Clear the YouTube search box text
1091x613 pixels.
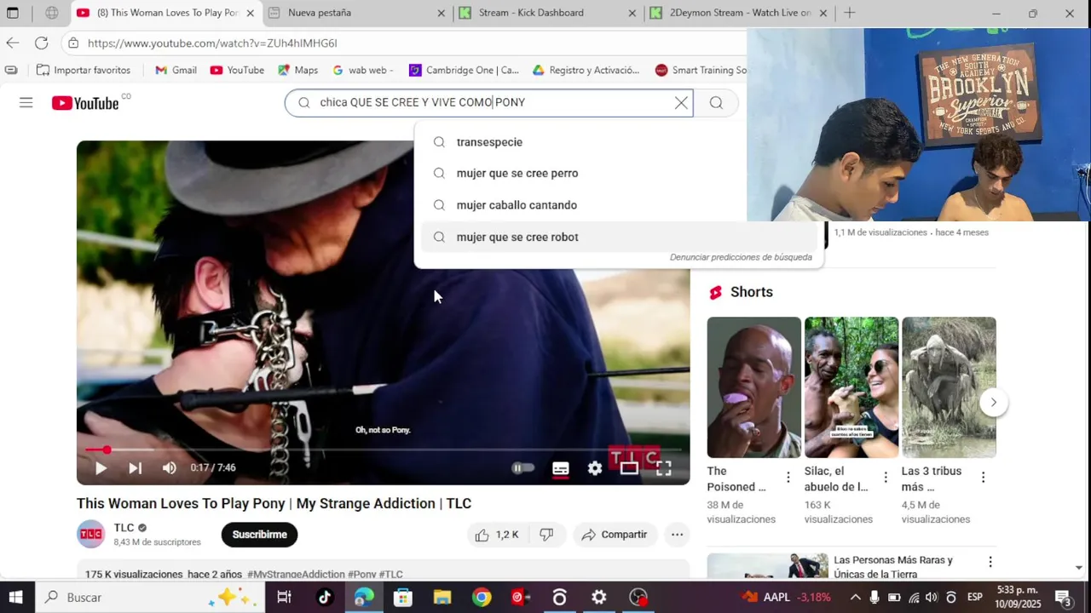coord(681,103)
